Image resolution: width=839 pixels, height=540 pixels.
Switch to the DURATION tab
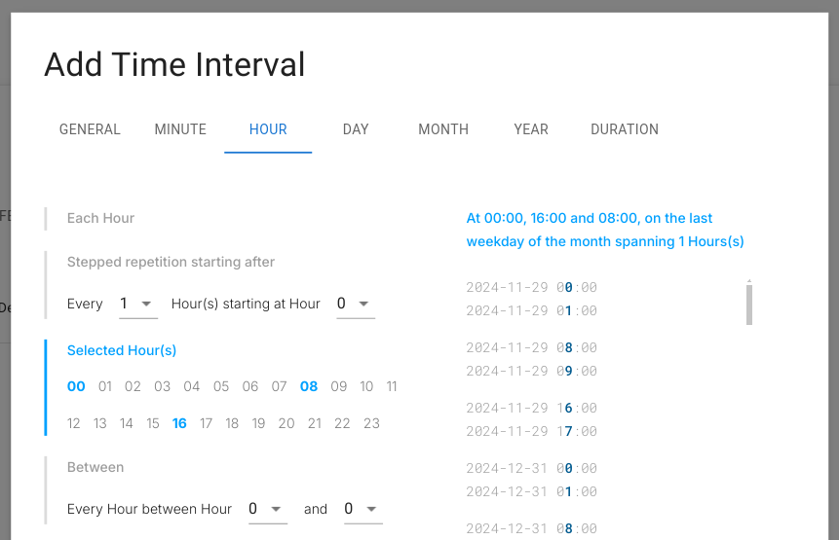coord(625,129)
